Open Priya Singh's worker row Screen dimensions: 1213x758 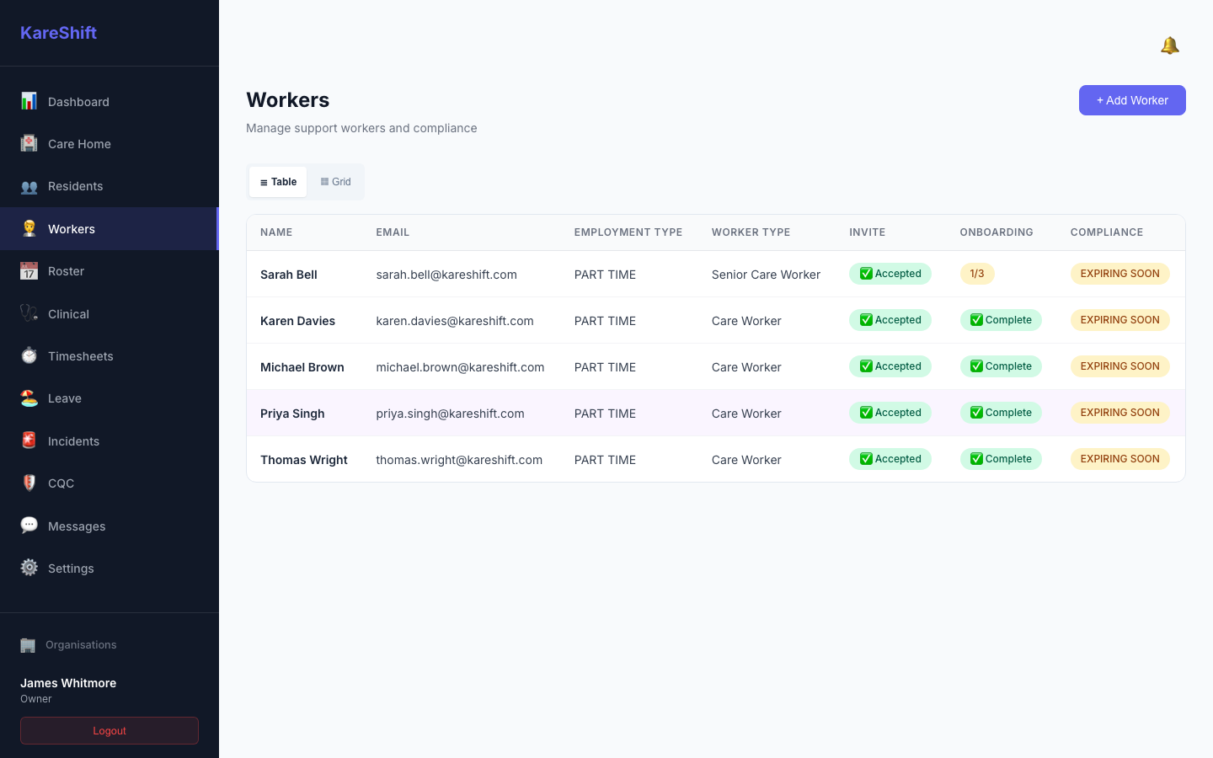coord(716,413)
